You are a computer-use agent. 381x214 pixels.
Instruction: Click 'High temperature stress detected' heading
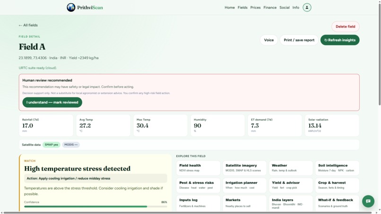click(x=77, y=169)
